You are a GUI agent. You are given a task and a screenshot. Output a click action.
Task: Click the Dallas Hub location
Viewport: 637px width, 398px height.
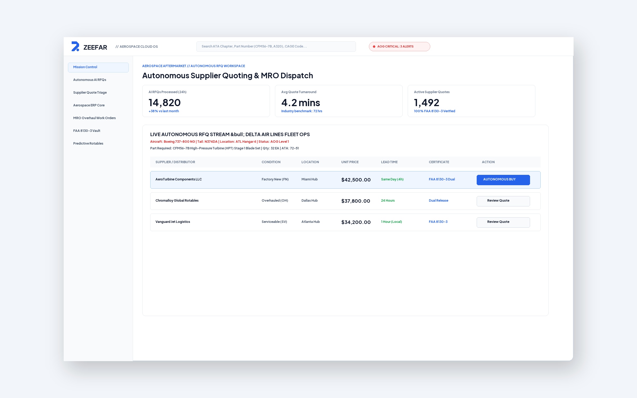(x=309, y=201)
